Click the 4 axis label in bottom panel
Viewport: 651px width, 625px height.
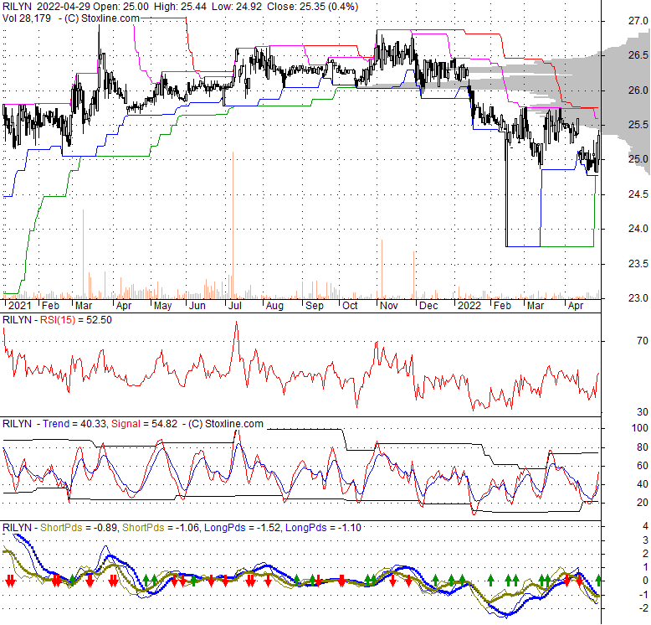645,526
